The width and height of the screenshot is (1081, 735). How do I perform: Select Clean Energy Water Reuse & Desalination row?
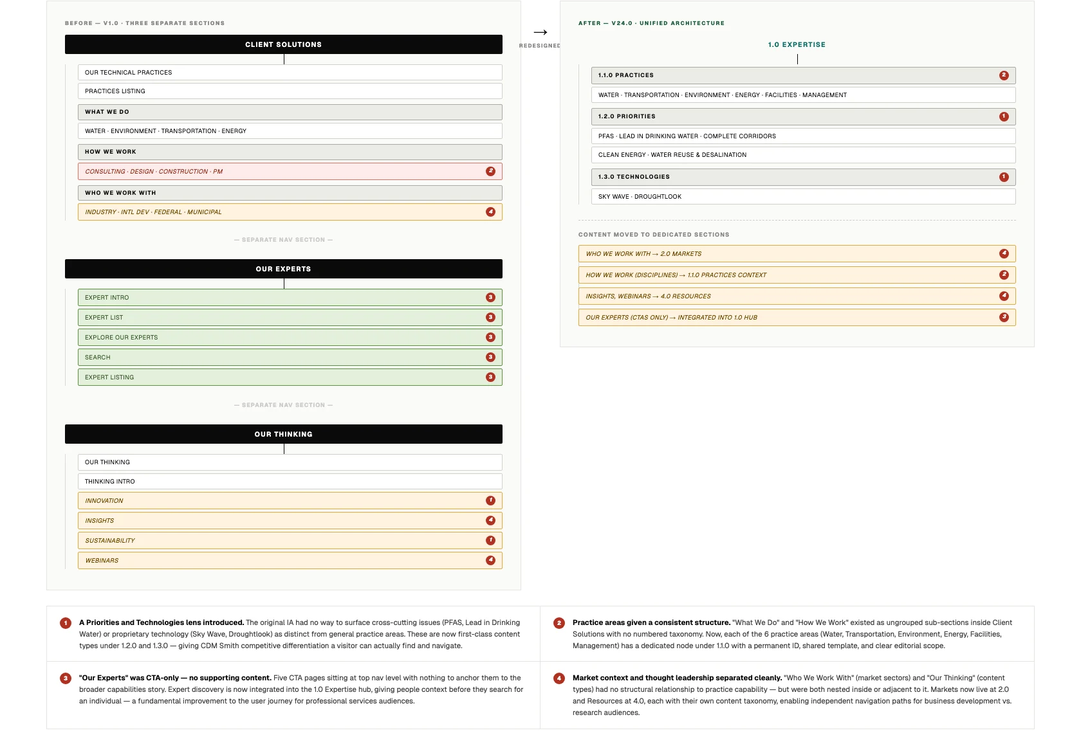tap(804, 154)
